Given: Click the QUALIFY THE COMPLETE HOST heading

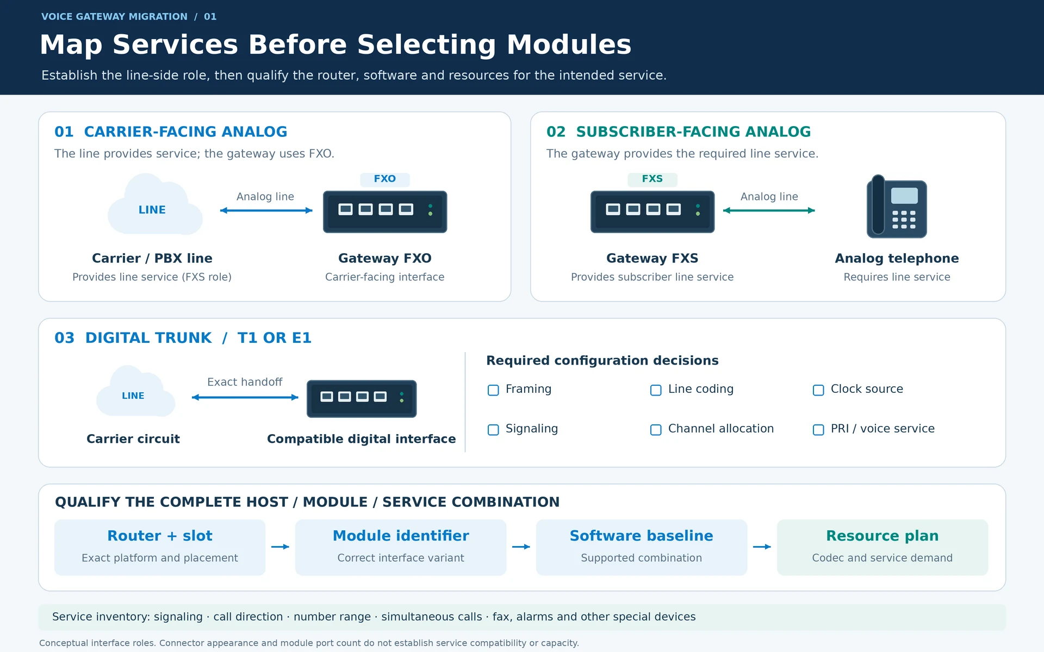Looking at the screenshot, I should point(307,502).
